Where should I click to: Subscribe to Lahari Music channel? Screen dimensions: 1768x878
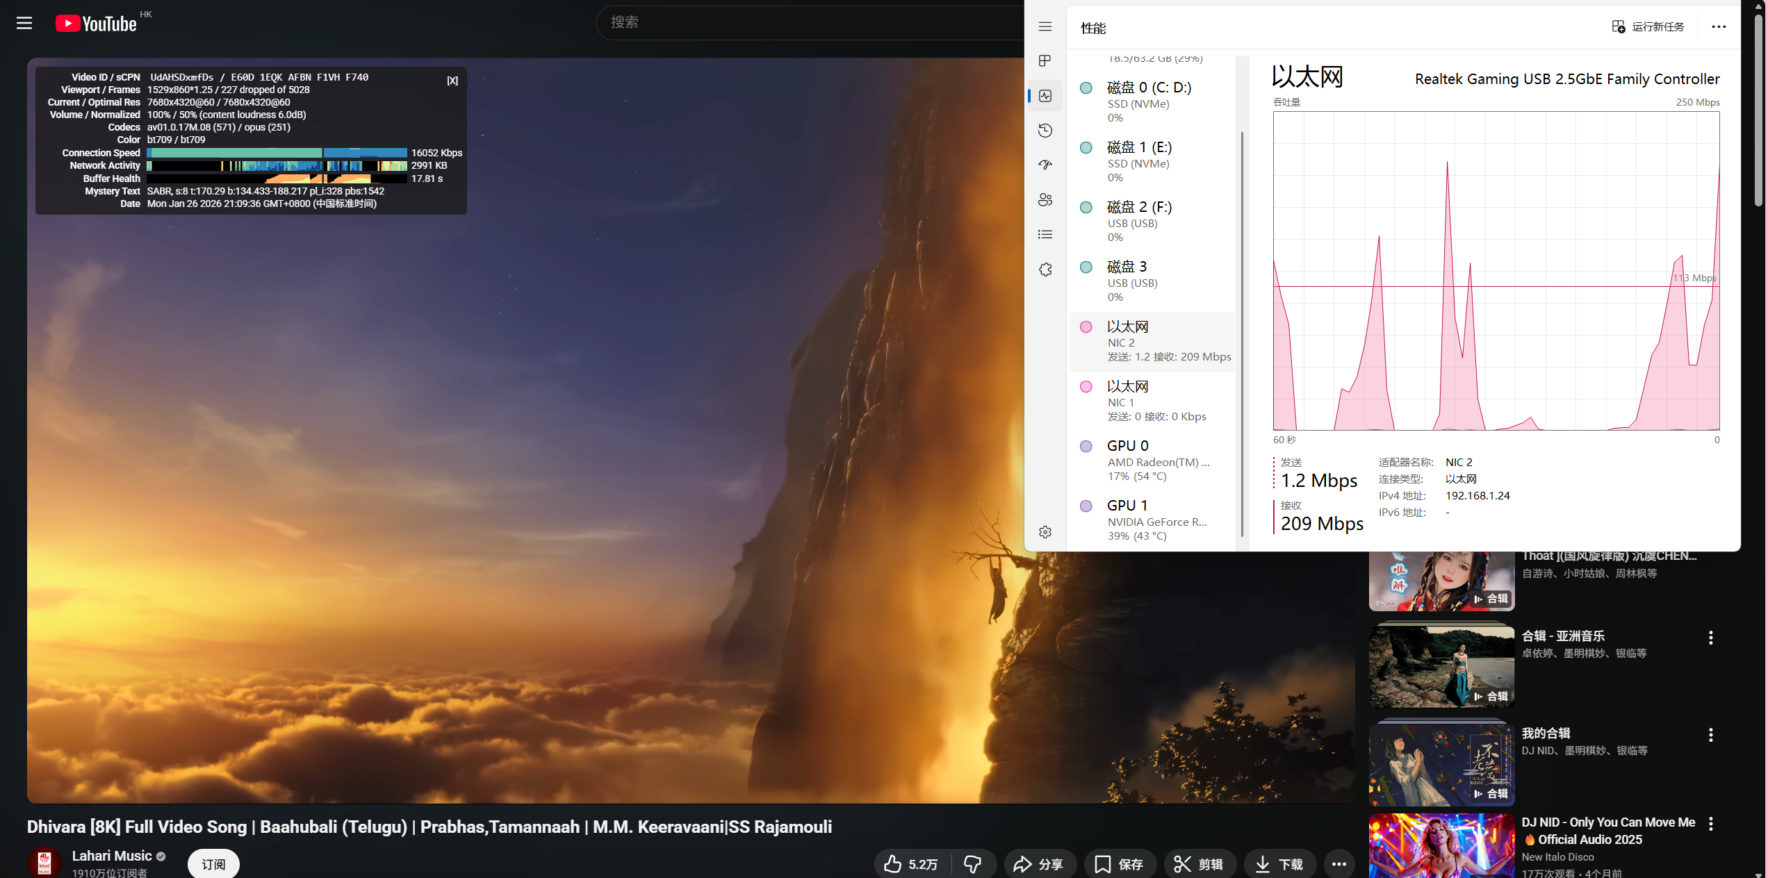[x=213, y=863]
